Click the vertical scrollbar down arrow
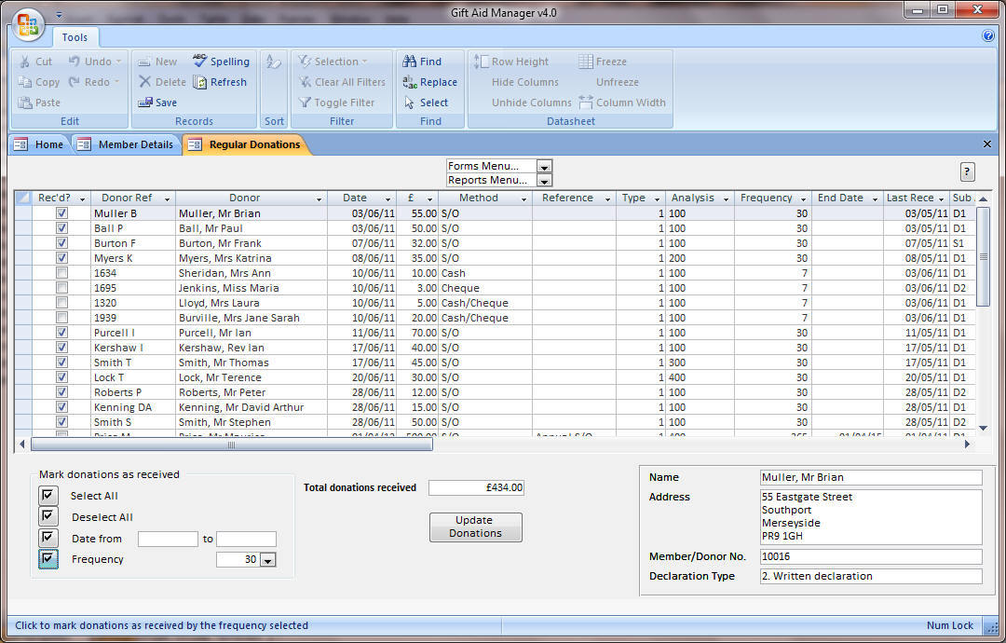Viewport: 1006px width, 643px height. (x=983, y=428)
